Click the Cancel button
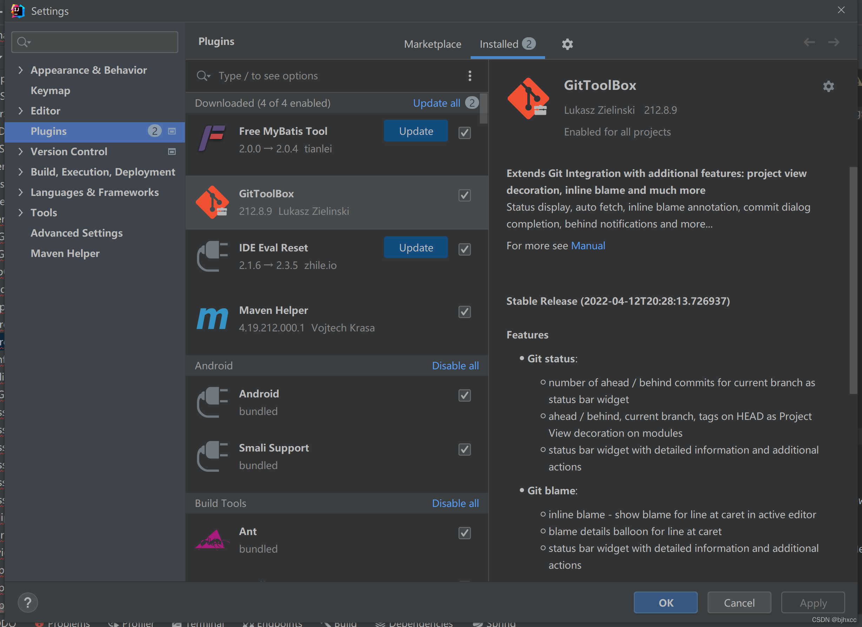Viewport: 862px width, 627px height. 739,602
